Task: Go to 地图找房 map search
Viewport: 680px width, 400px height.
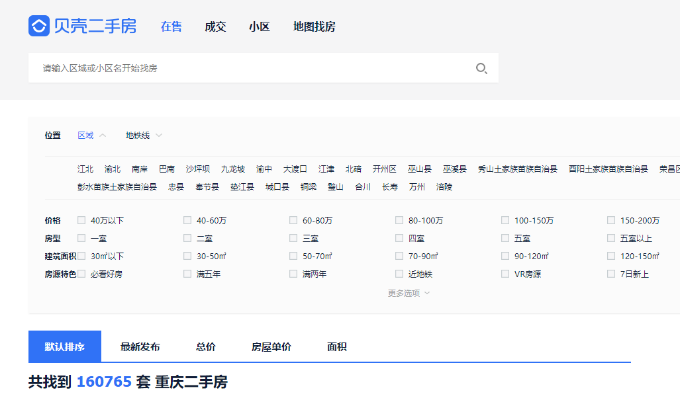Action: 314,27
